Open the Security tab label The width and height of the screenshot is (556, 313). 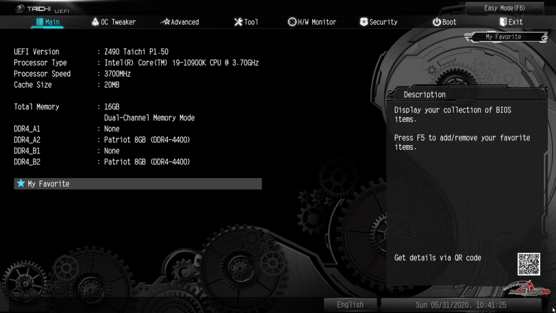(x=383, y=22)
